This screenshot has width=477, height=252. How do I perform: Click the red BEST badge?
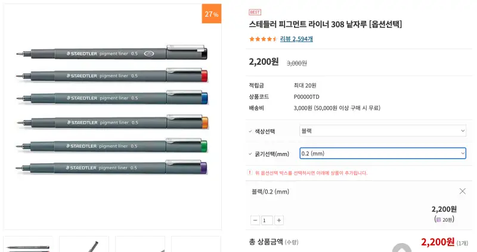pos(255,12)
